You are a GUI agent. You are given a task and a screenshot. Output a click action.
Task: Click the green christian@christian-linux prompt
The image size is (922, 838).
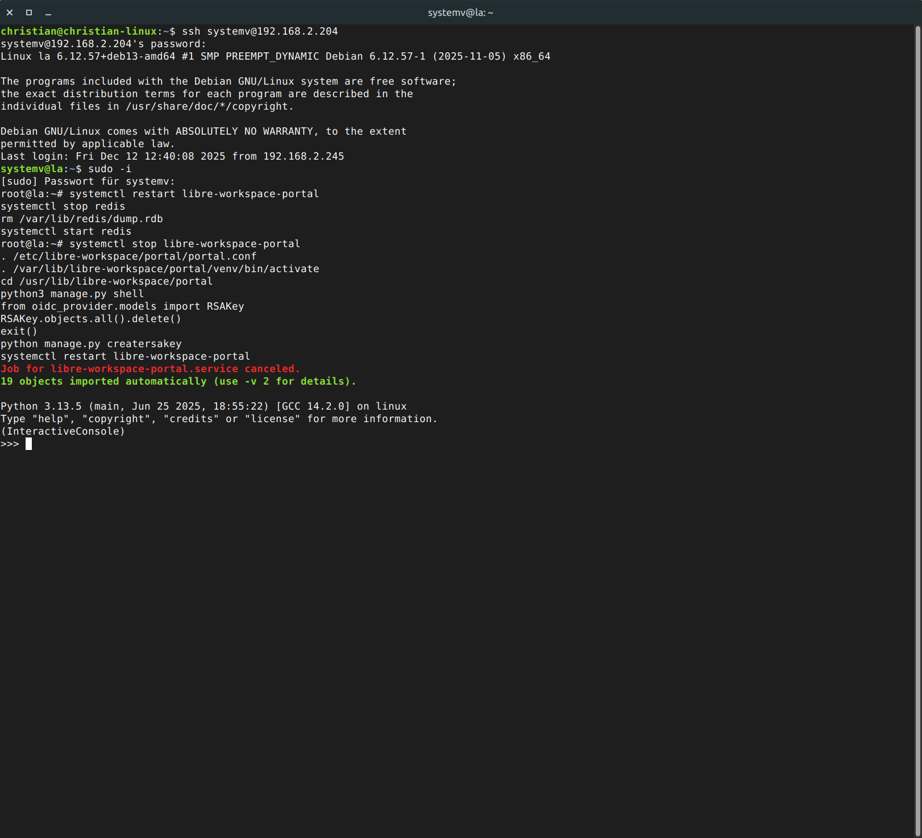tap(78, 31)
